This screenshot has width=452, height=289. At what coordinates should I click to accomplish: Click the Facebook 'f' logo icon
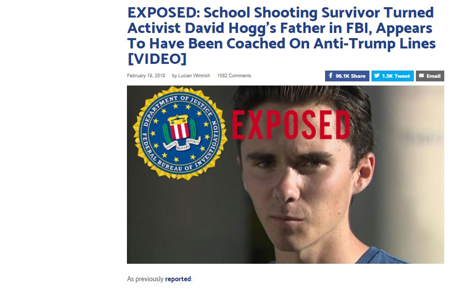pos(330,76)
